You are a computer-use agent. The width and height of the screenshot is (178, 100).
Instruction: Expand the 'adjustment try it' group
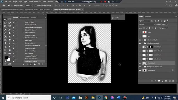point(143,40)
